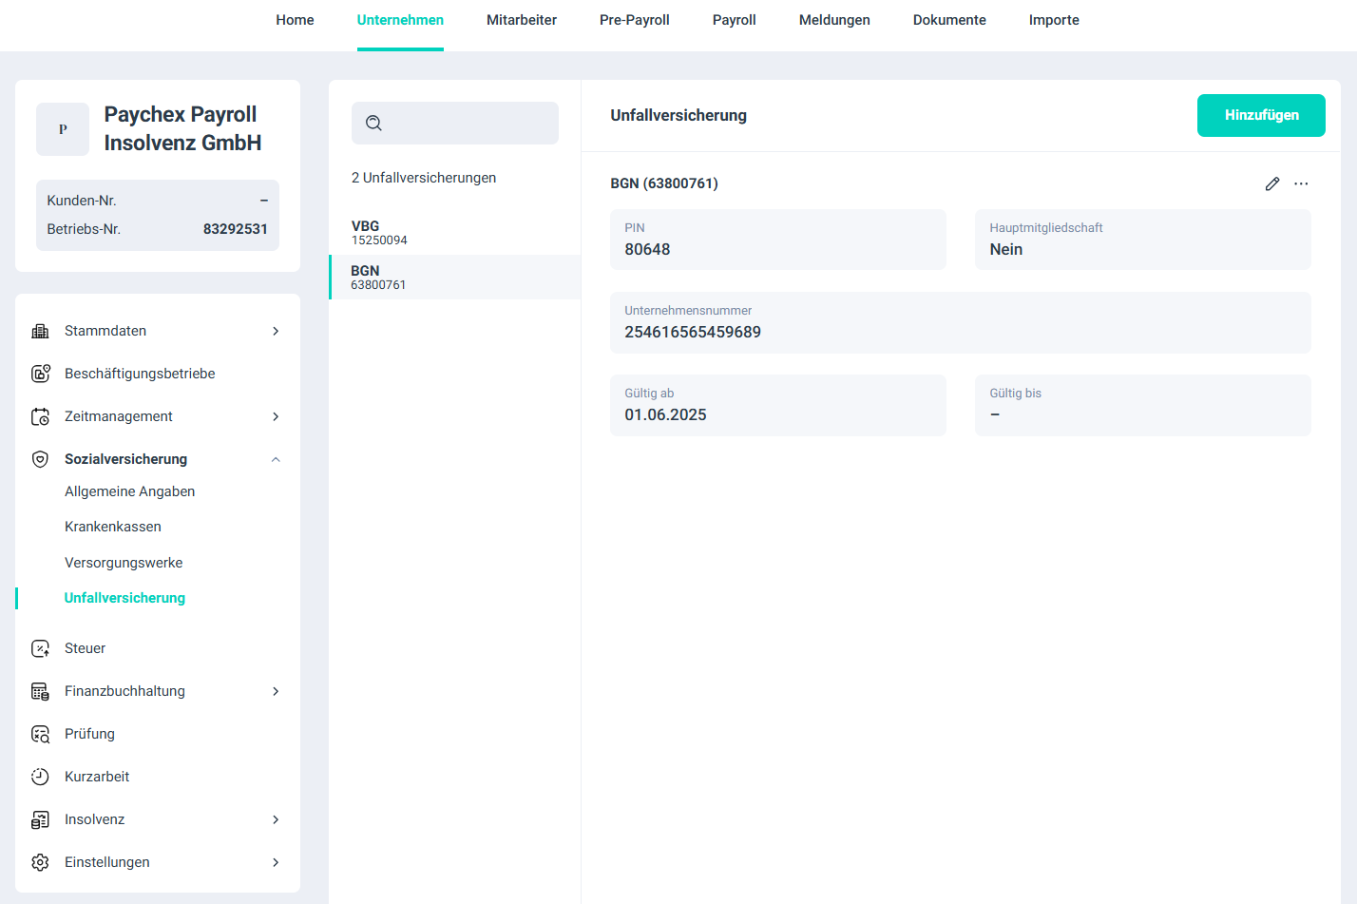The width and height of the screenshot is (1357, 904).
Task: Click the Beschäftigungsbetriebe sidebar icon
Action: coord(40,374)
